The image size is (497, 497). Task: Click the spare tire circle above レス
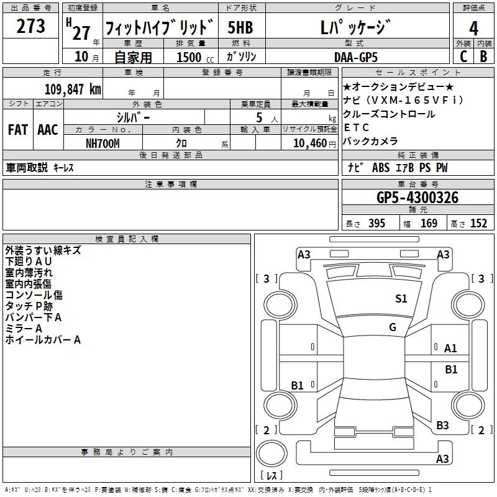click(x=271, y=453)
